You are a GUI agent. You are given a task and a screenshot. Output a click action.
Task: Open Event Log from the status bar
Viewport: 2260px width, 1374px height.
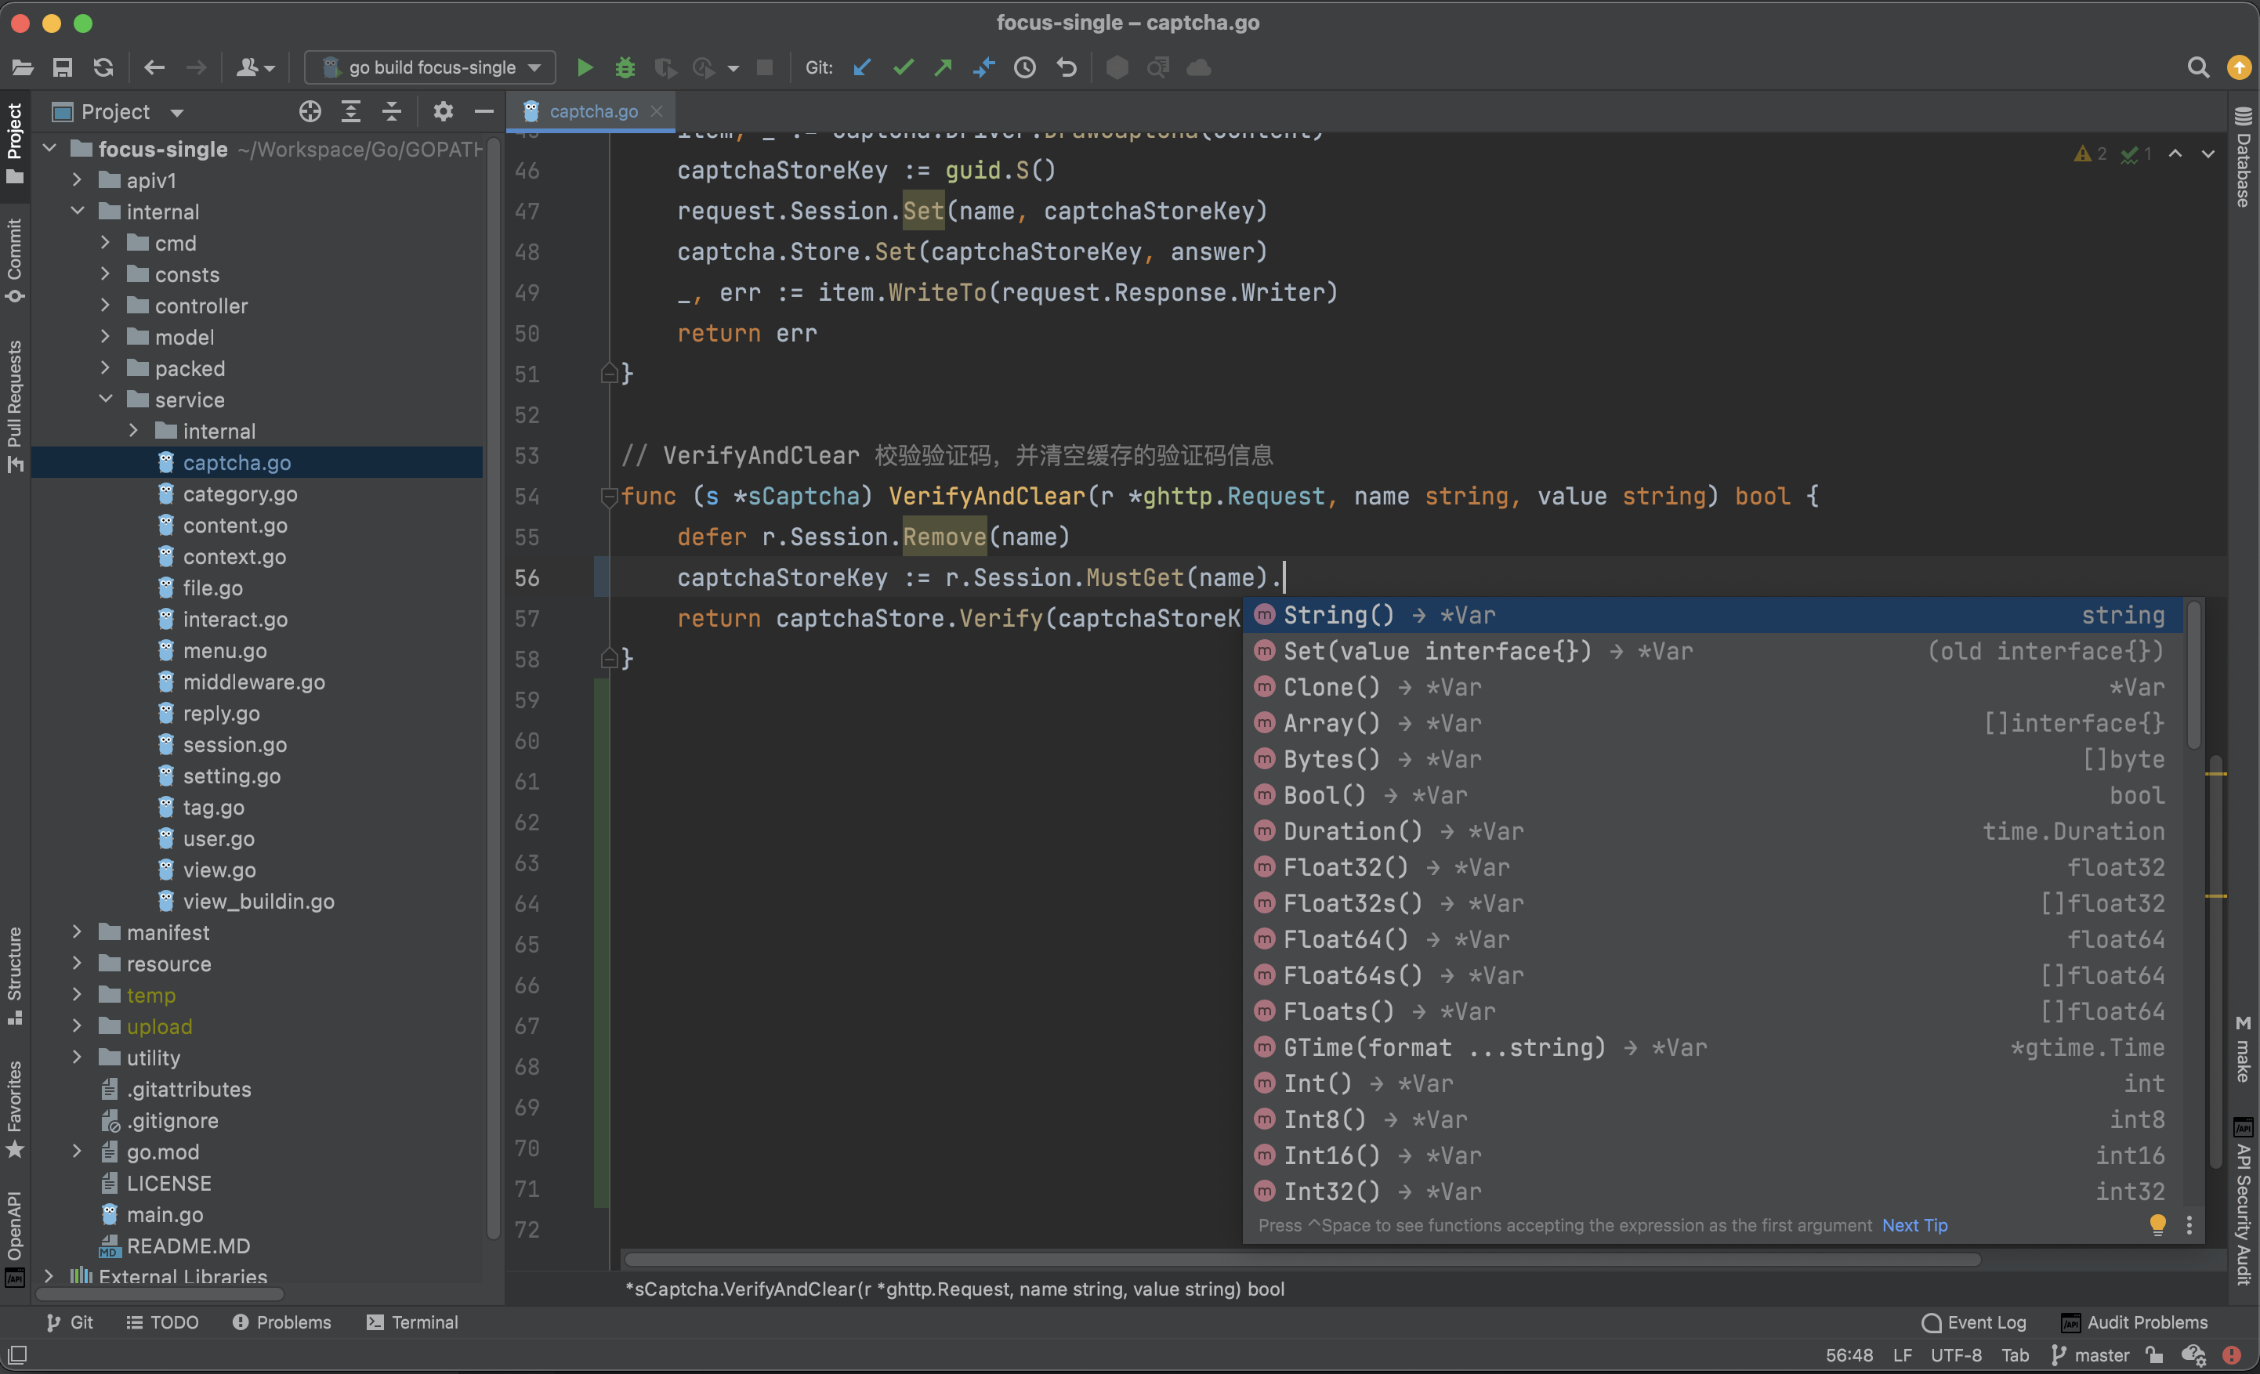(1974, 1322)
